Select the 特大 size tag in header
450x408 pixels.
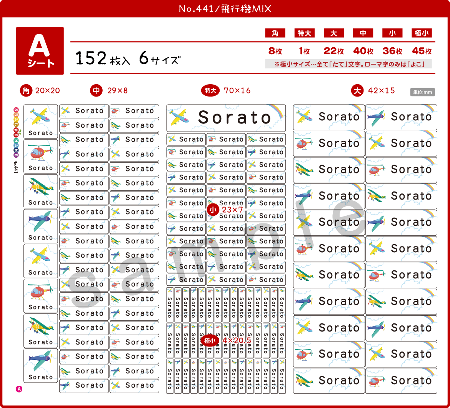[305, 33]
